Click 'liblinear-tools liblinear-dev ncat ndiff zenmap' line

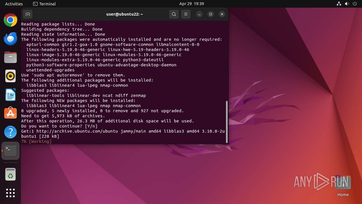[x=86, y=95]
